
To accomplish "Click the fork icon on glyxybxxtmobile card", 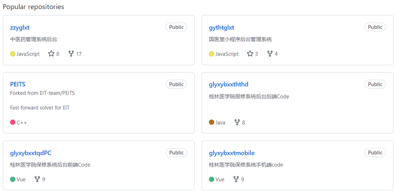I will click(x=236, y=179).
